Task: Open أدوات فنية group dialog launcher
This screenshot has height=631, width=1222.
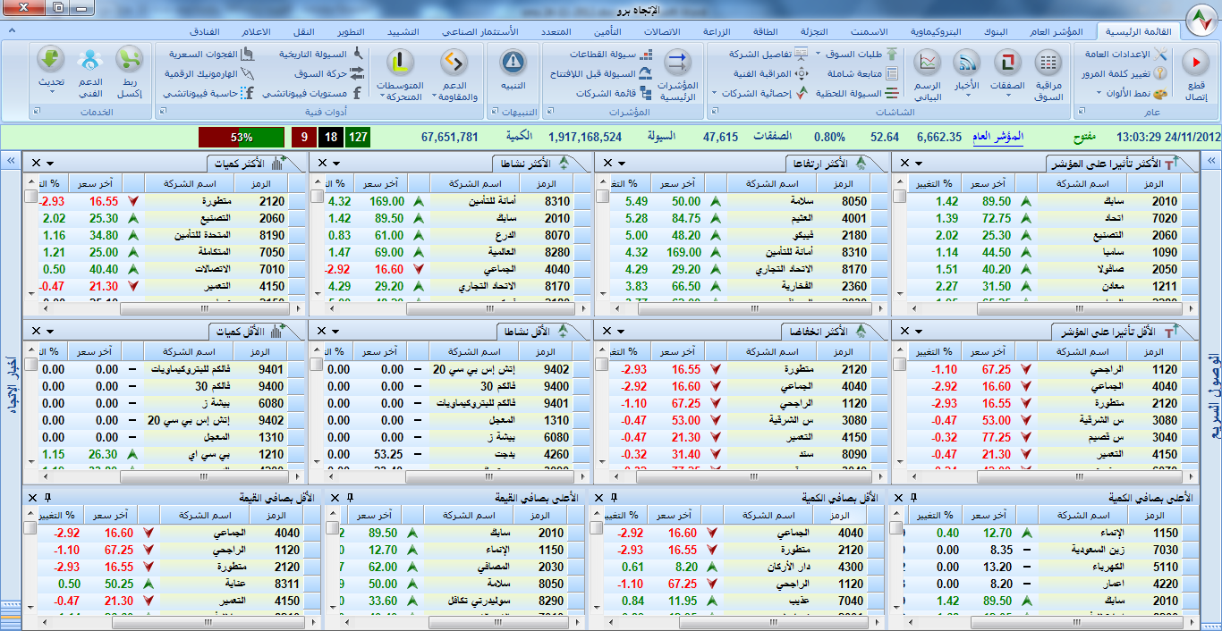Action: 164,112
